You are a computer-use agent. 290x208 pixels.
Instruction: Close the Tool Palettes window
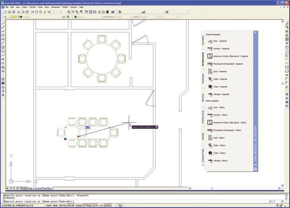pos(255,32)
